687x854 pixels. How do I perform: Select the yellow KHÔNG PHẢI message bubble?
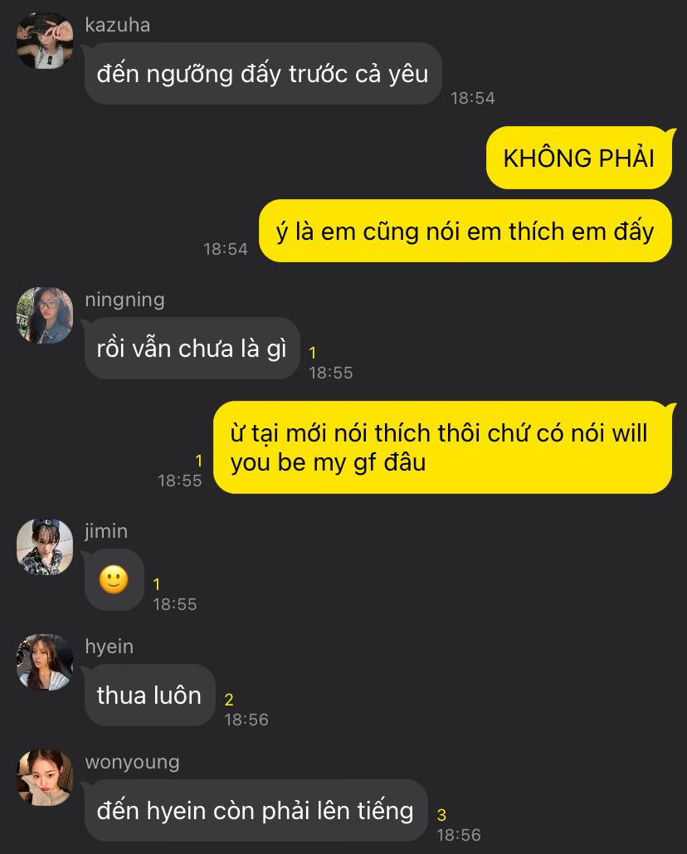579,158
